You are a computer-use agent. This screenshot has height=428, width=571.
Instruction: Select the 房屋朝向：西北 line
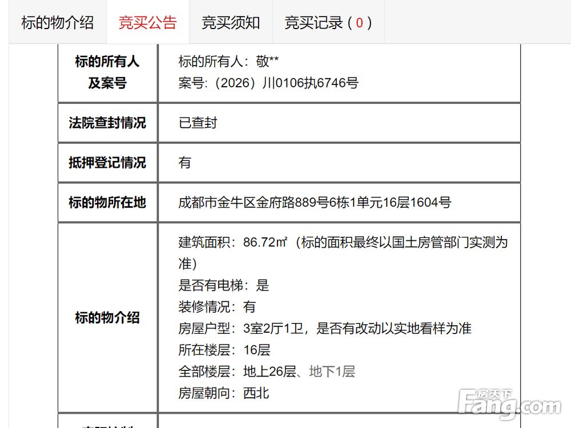click(224, 393)
